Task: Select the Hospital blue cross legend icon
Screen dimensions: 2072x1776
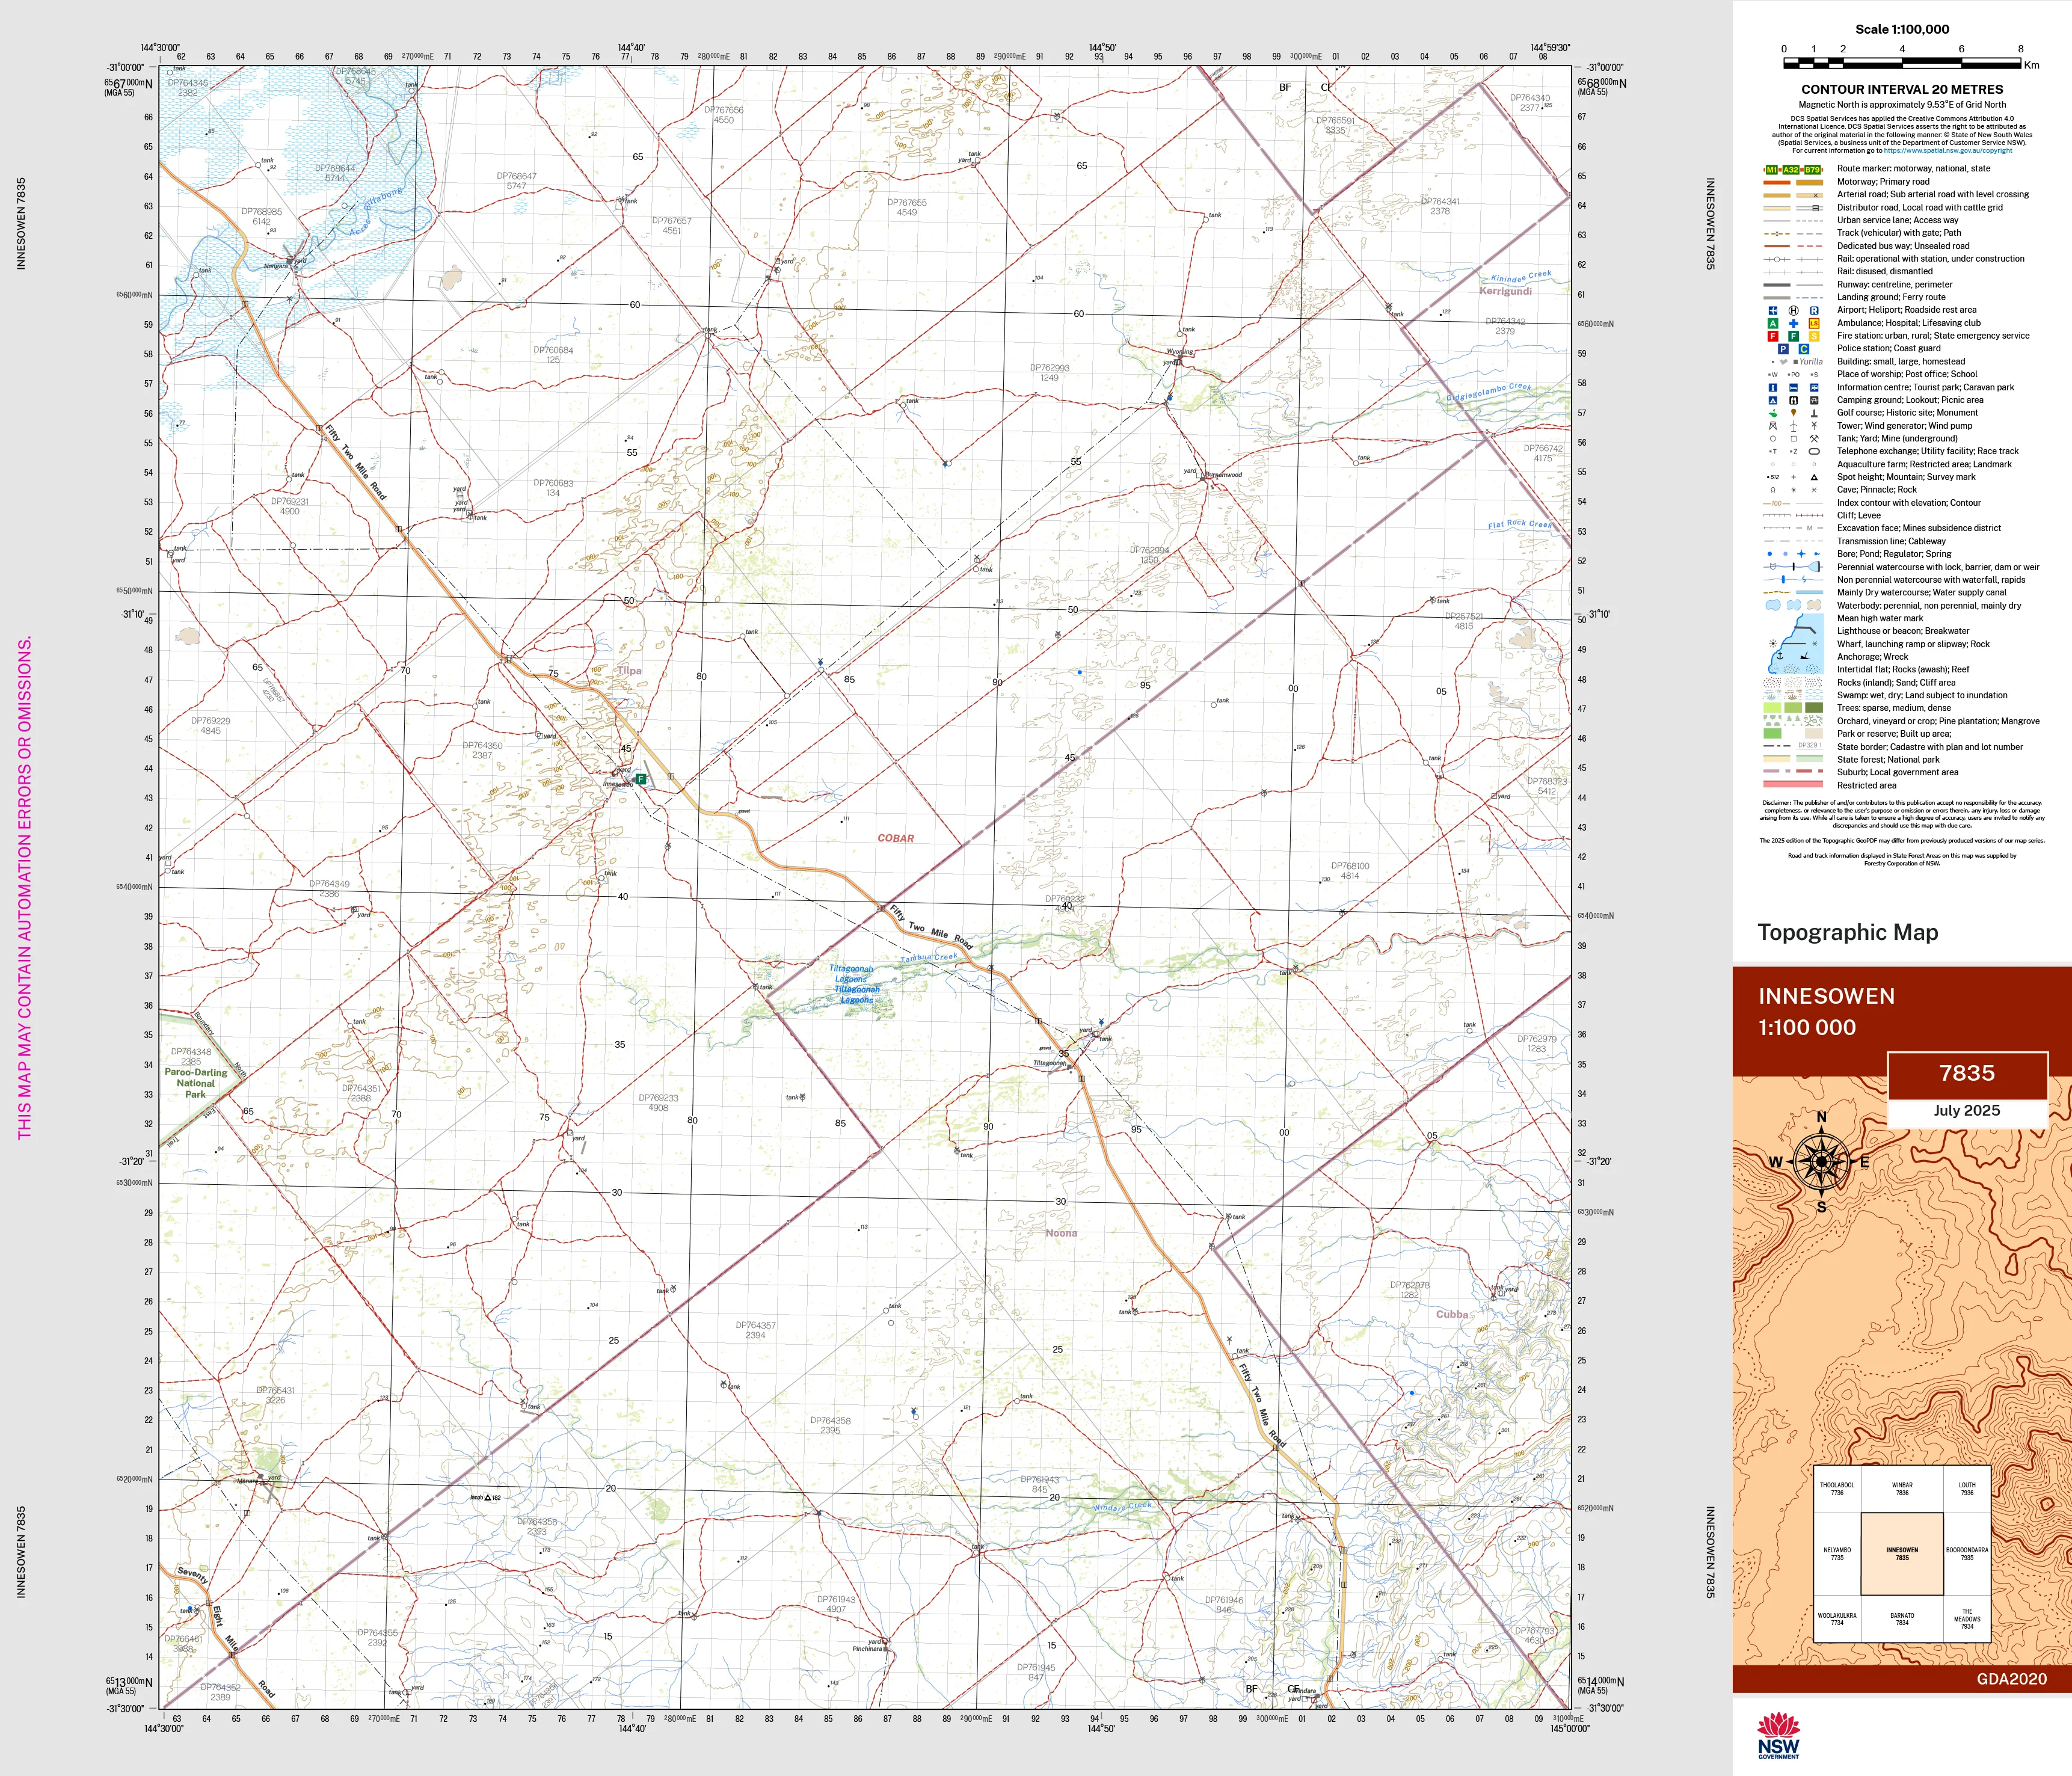Action: pyautogui.click(x=1793, y=323)
